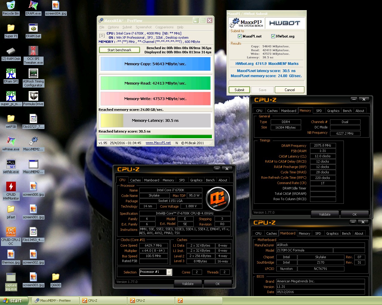Open f3o10727_7 document icon
The height and width of the screenshot is (305, 382).
(x=33, y=121)
